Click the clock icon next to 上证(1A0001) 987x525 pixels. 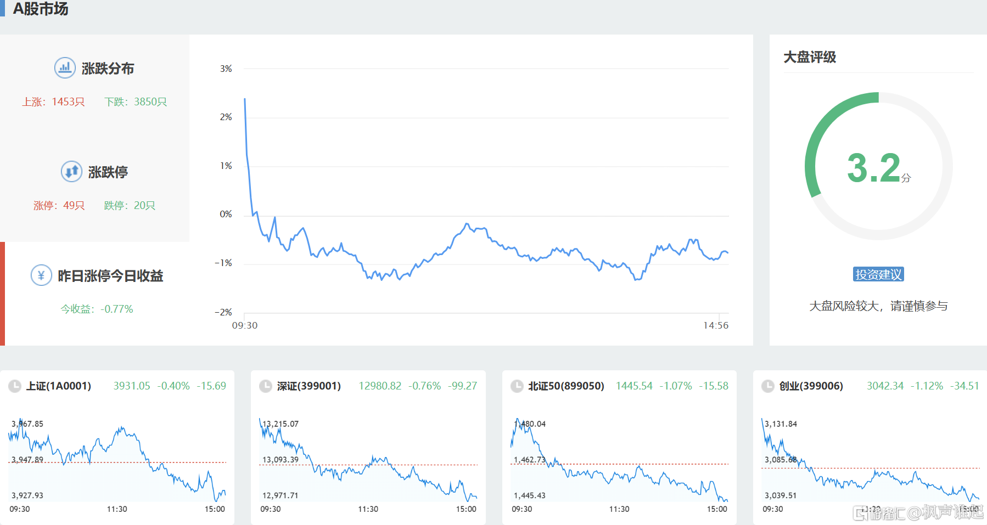point(15,386)
